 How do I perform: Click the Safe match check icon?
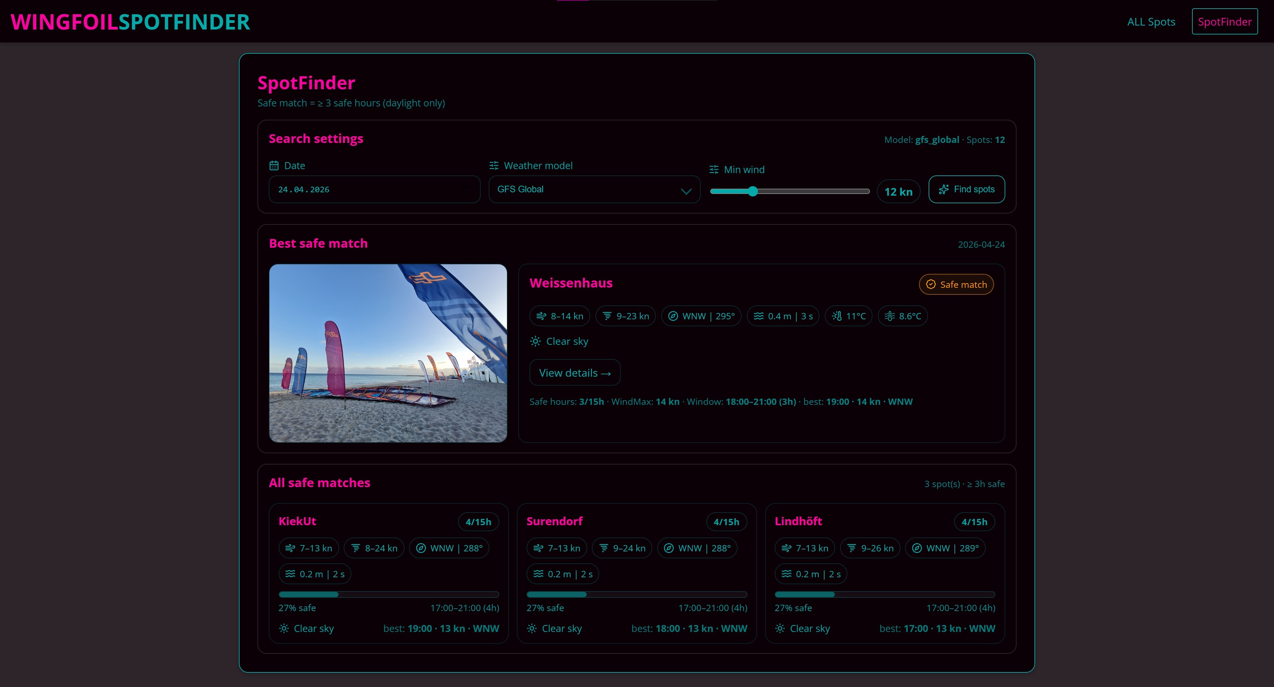(x=931, y=284)
